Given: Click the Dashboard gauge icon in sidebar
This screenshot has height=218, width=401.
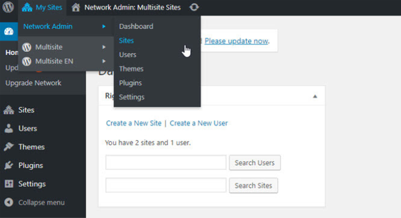Looking at the screenshot, I should (9, 31).
